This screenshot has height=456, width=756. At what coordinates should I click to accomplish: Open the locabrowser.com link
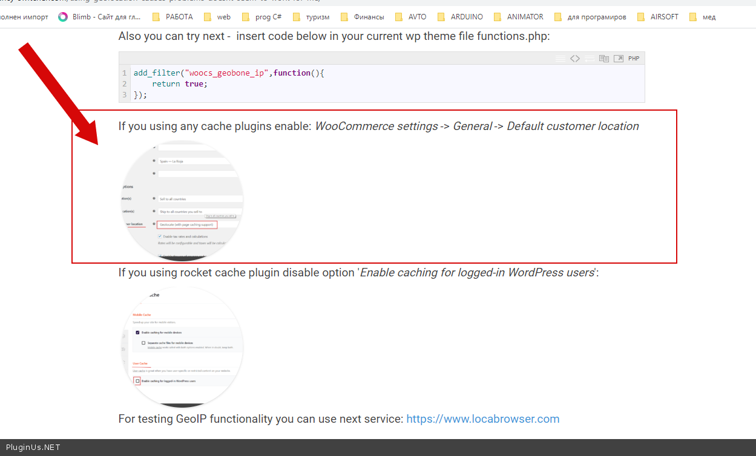(482, 419)
